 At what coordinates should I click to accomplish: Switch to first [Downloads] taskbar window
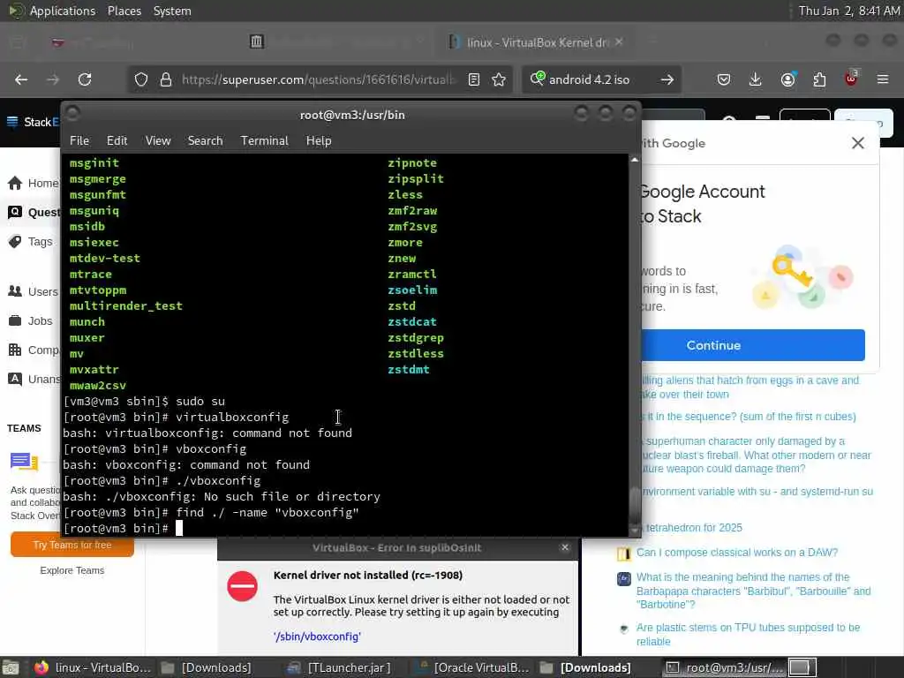coord(207,667)
